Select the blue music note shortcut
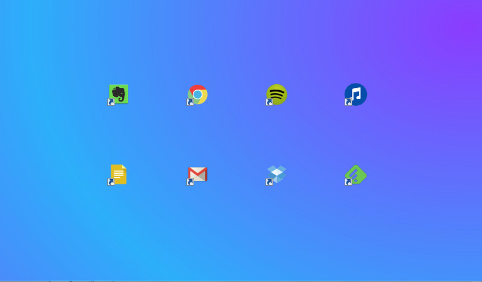Image resolution: width=482 pixels, height=282 pixels. click(x=355, y=94)
